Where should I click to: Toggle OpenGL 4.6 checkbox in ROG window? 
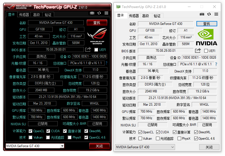pos(86,137)
